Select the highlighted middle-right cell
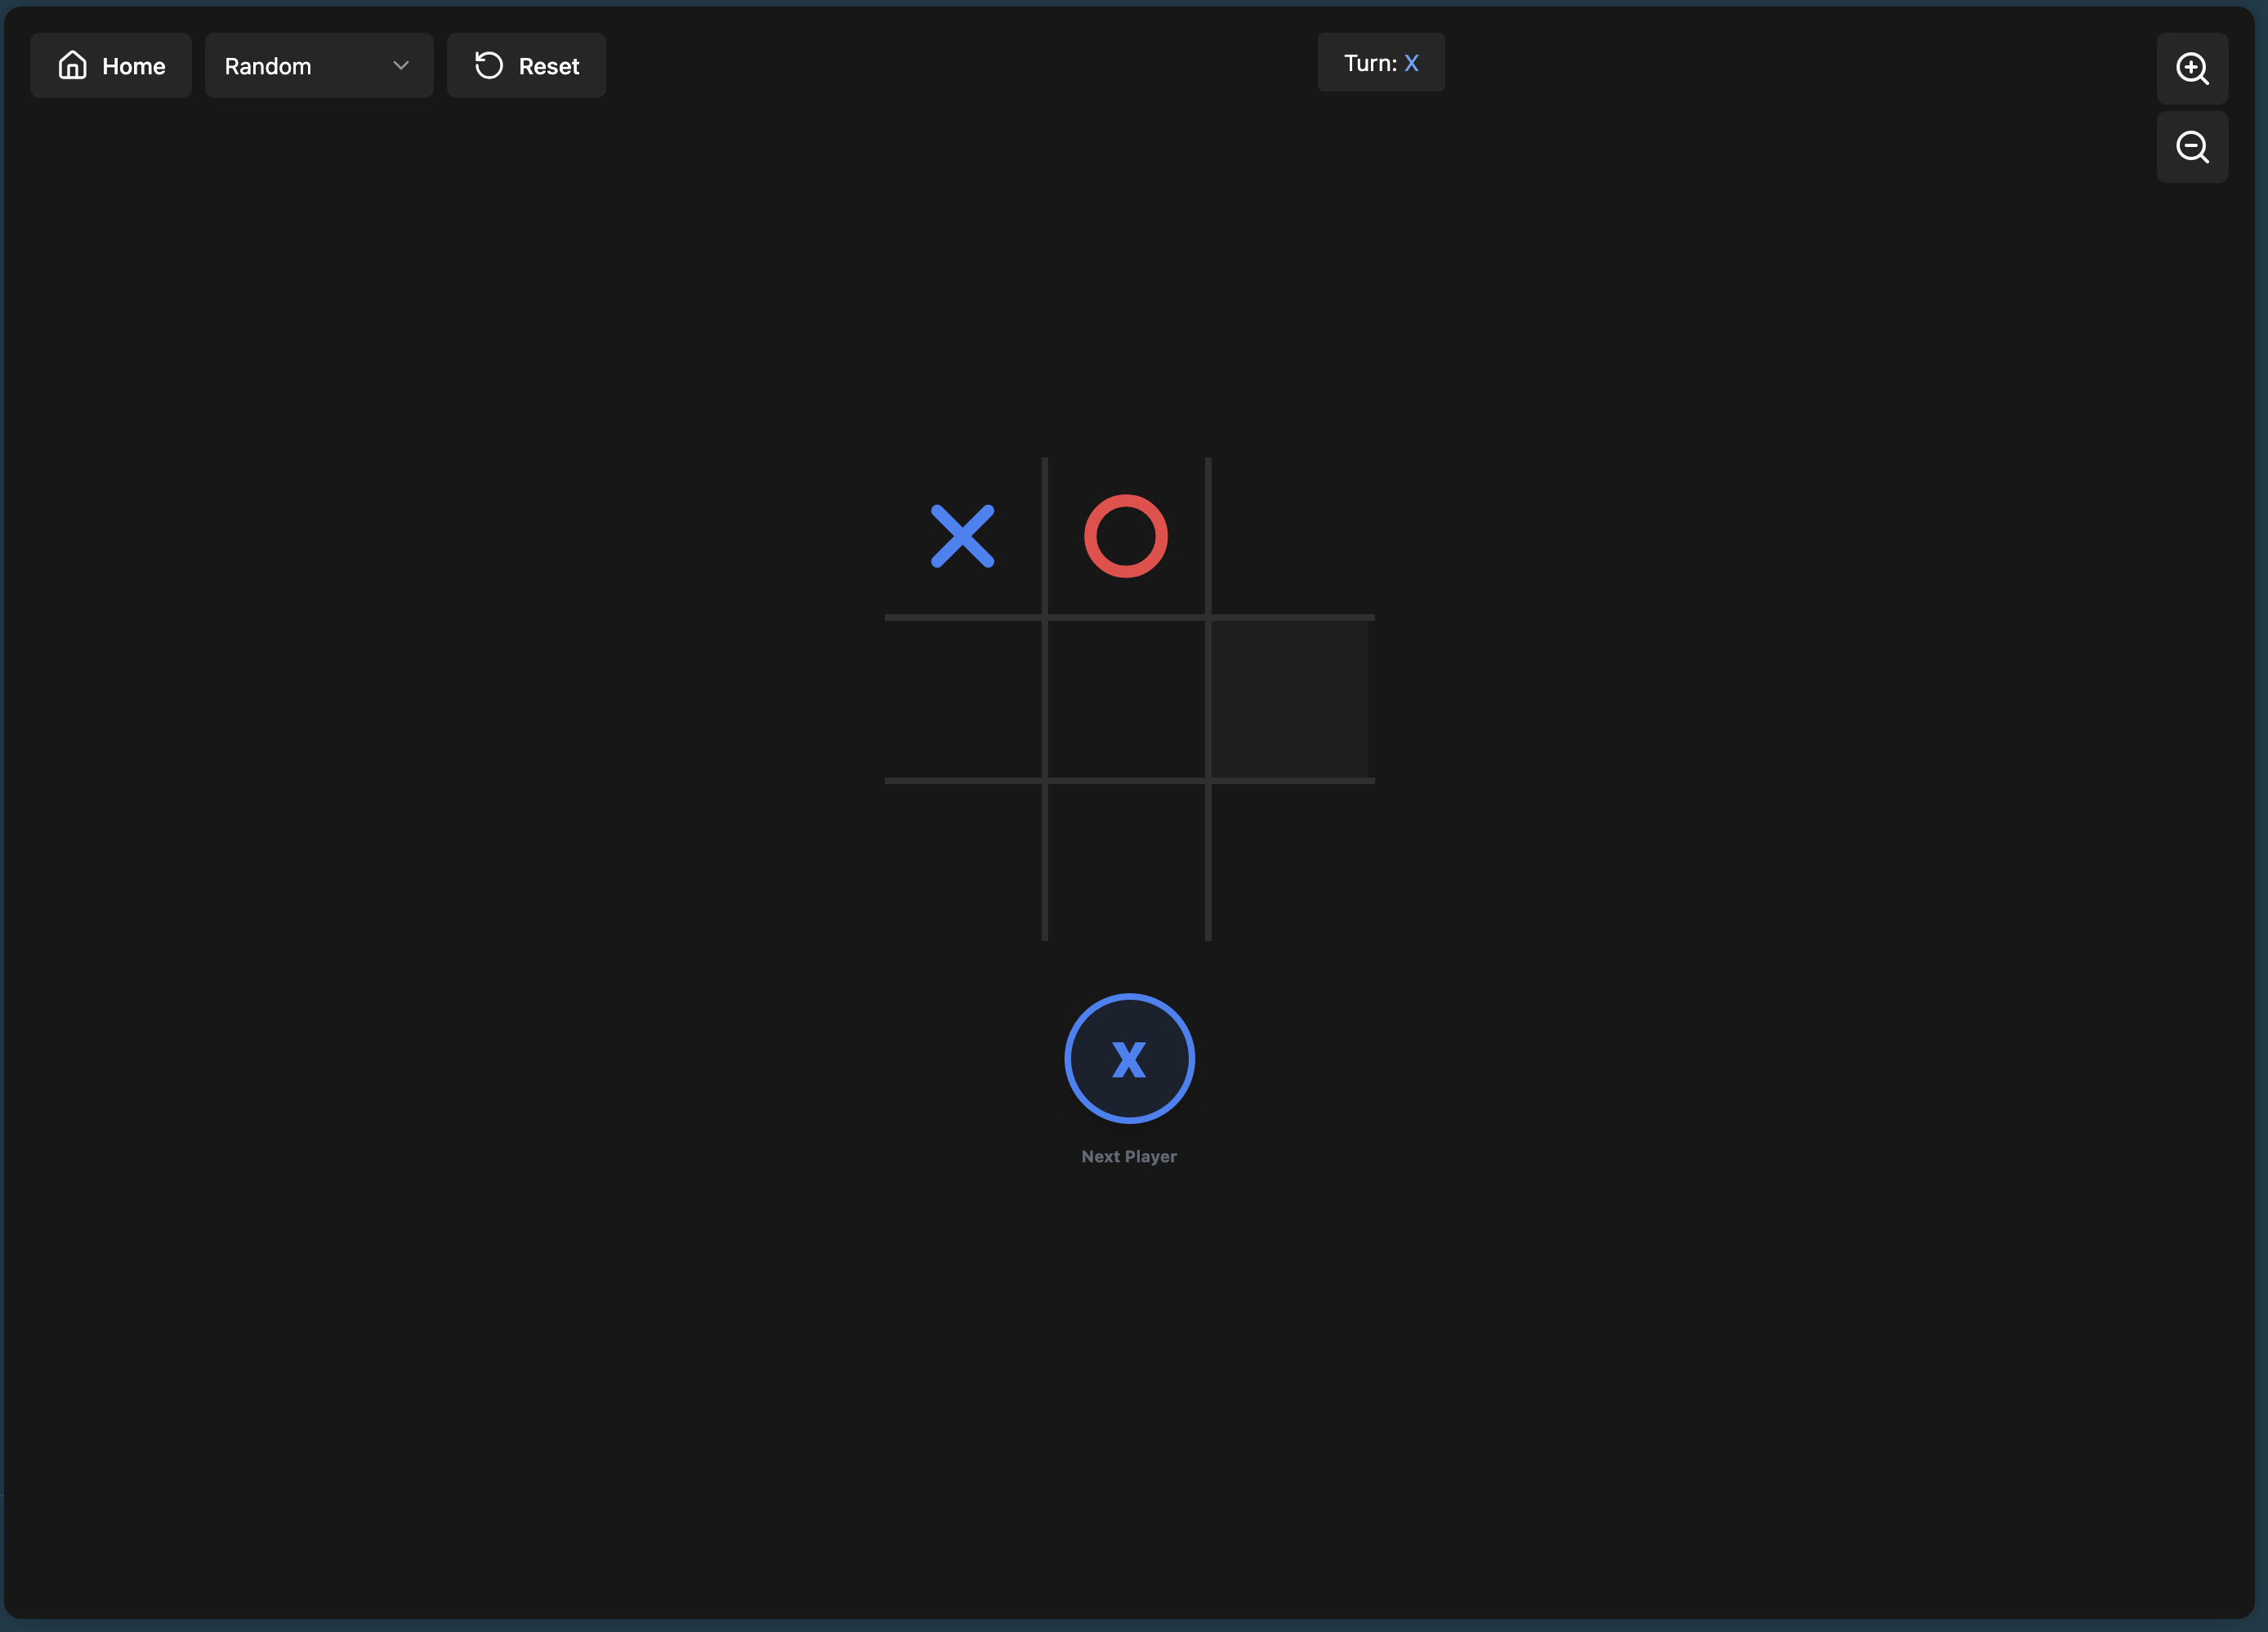This screenshot has width=2268, height=1632. 1290,699
